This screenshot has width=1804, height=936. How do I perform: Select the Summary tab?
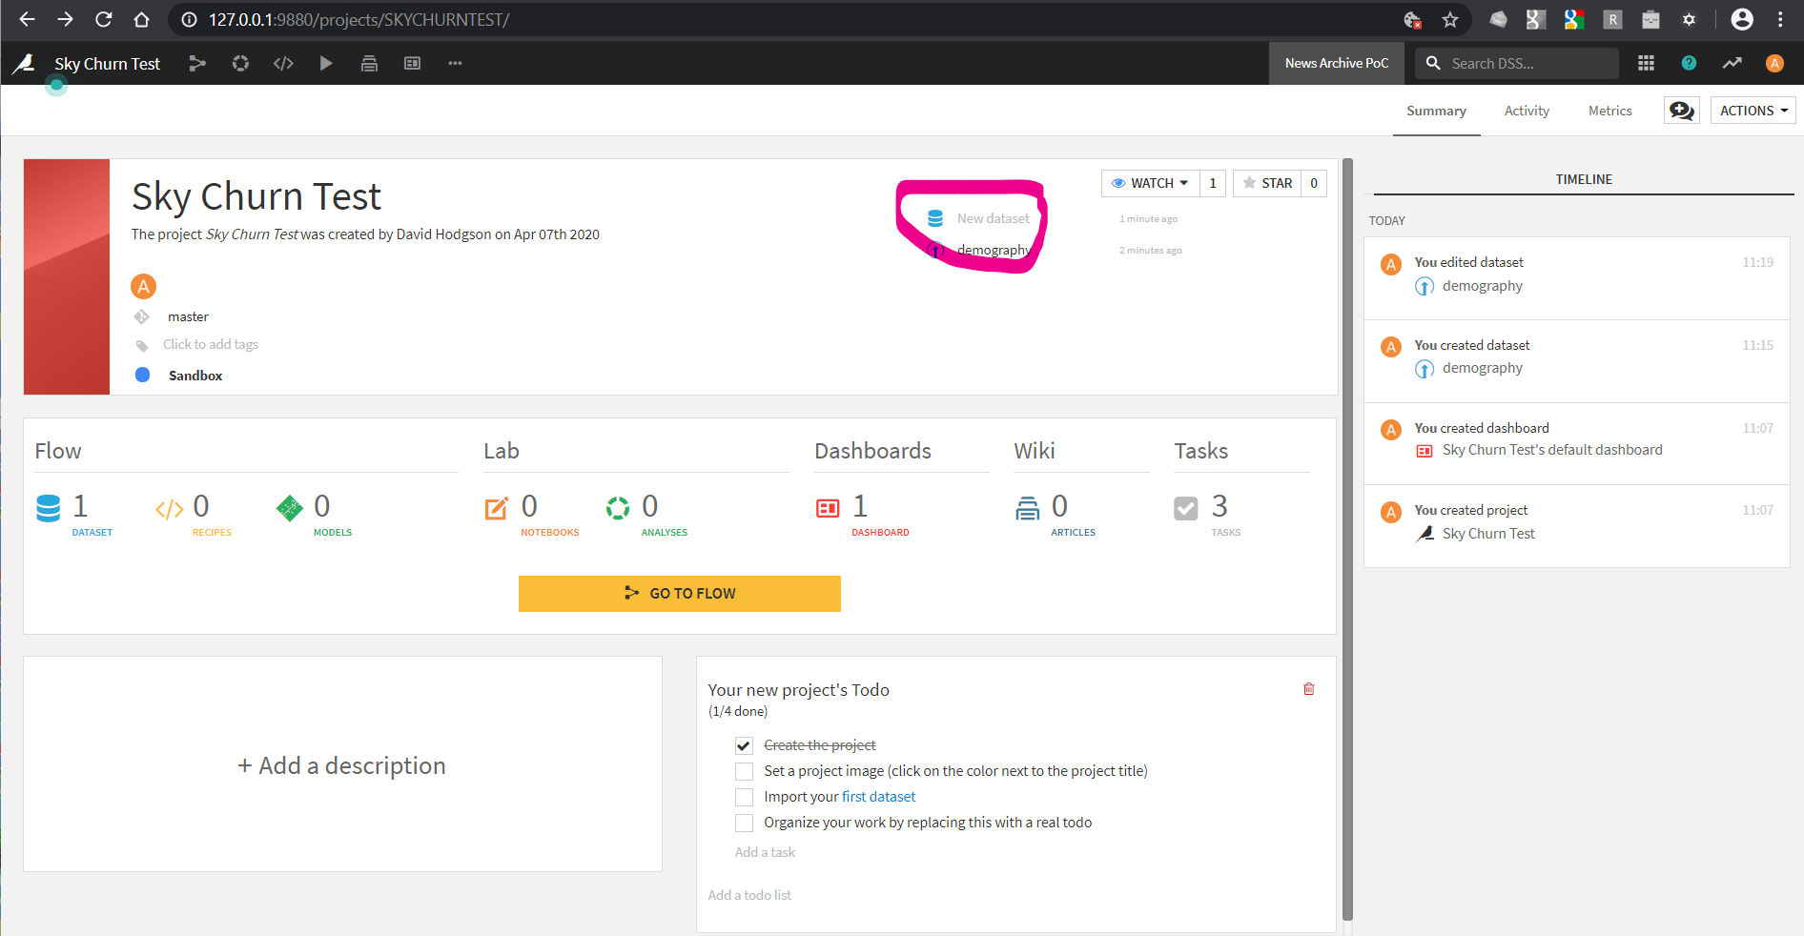[1436, 111]
